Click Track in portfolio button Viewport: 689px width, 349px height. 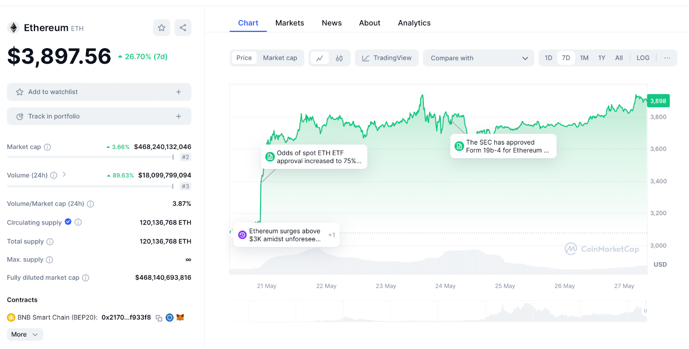point(99,117)
